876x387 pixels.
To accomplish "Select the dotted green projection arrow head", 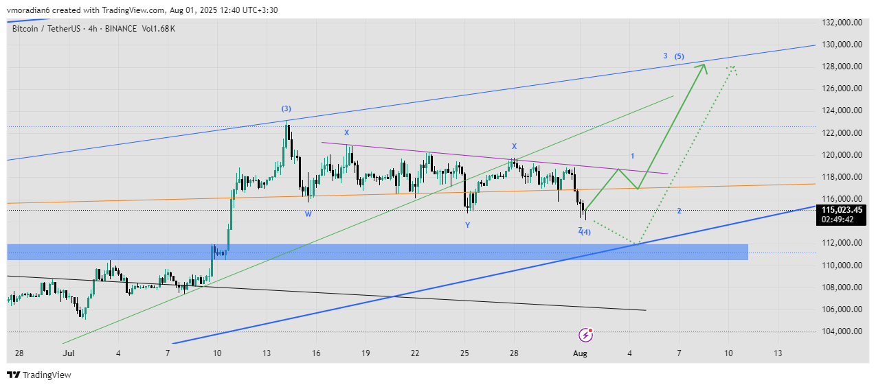I will point(732,69).
